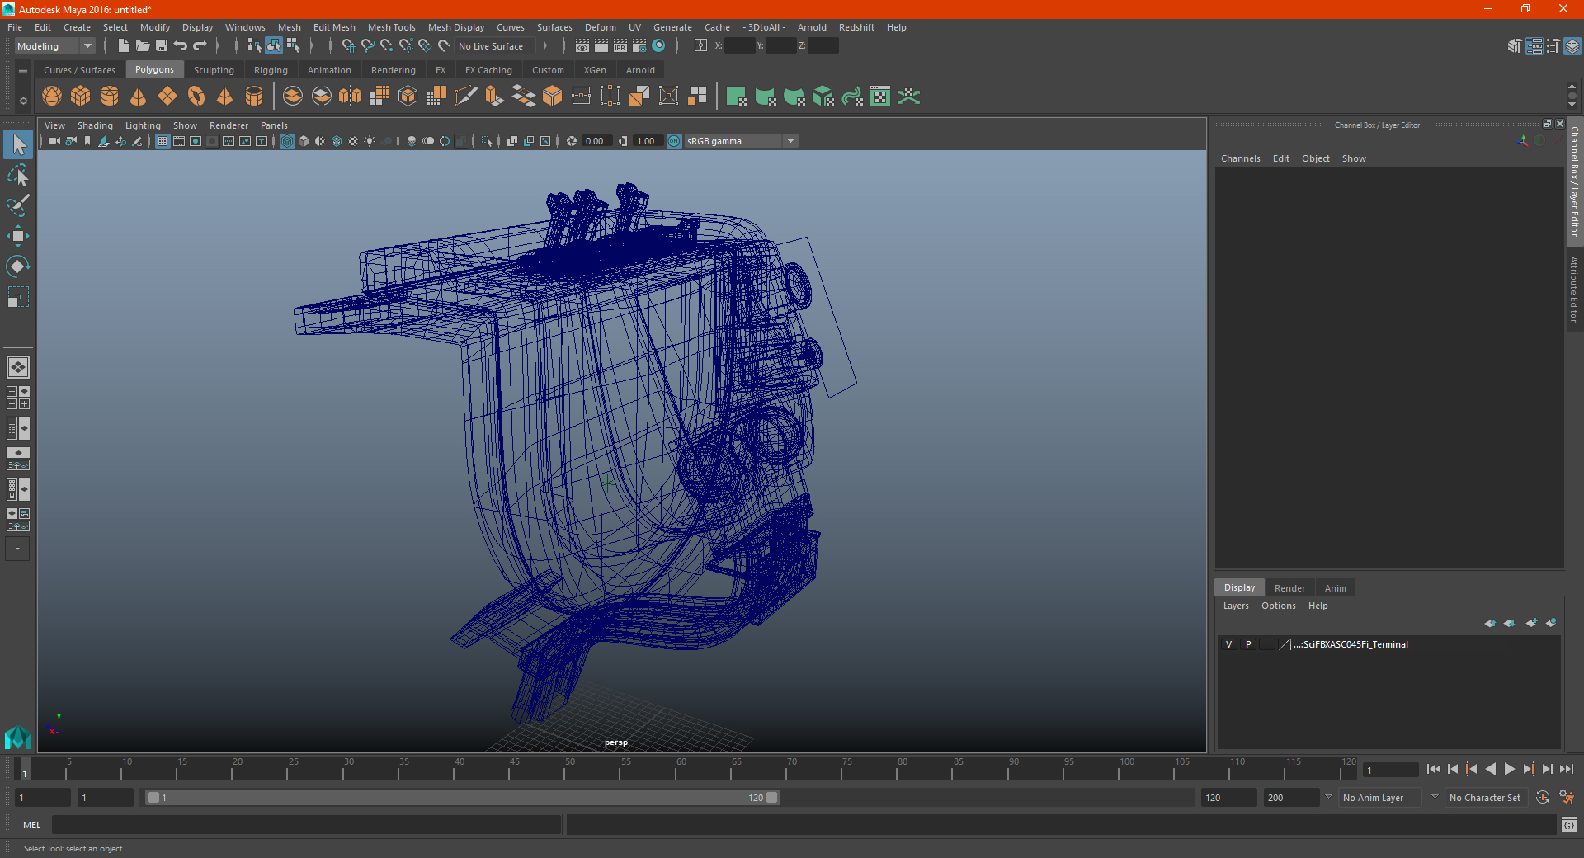Toggle layer visibility V box for Terminal layer

coord(1228,644)
